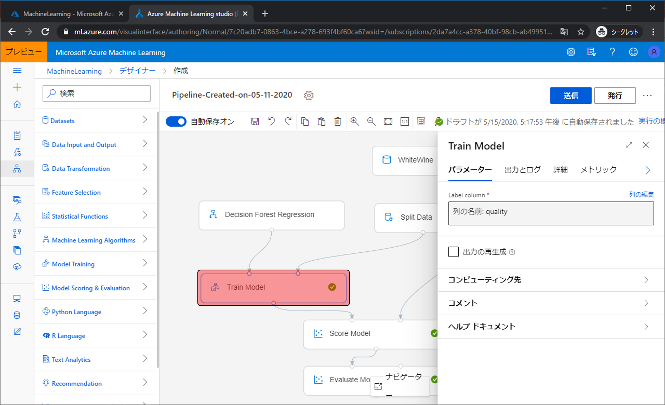
Task: Check the 出力の再生成 checkbox
Action: [x=454, y=252]
